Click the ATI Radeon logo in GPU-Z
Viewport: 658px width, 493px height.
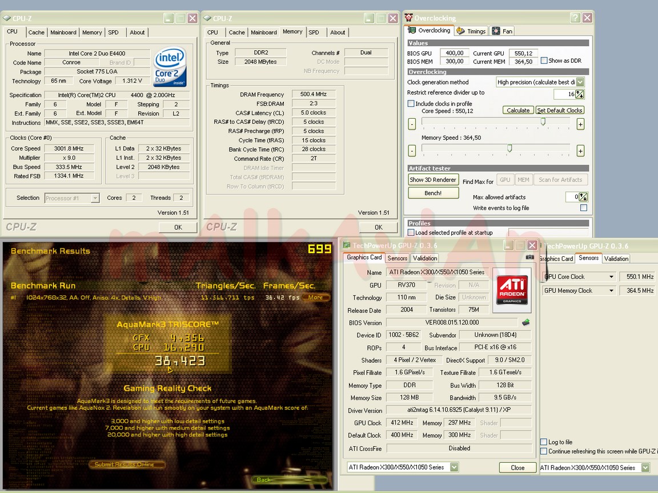[x=512, y=290]
